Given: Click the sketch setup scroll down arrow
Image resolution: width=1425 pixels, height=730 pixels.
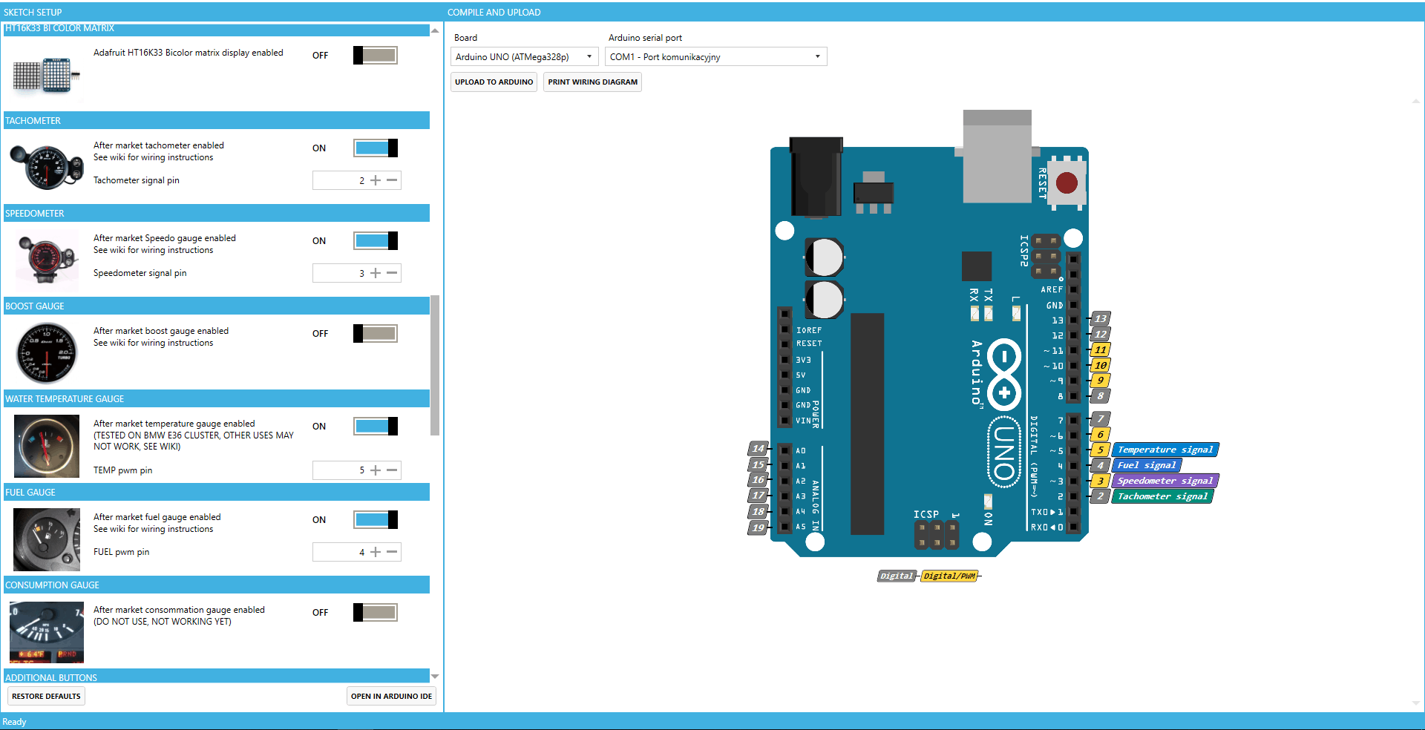Looking at the screenshot, I should point(435,677).
